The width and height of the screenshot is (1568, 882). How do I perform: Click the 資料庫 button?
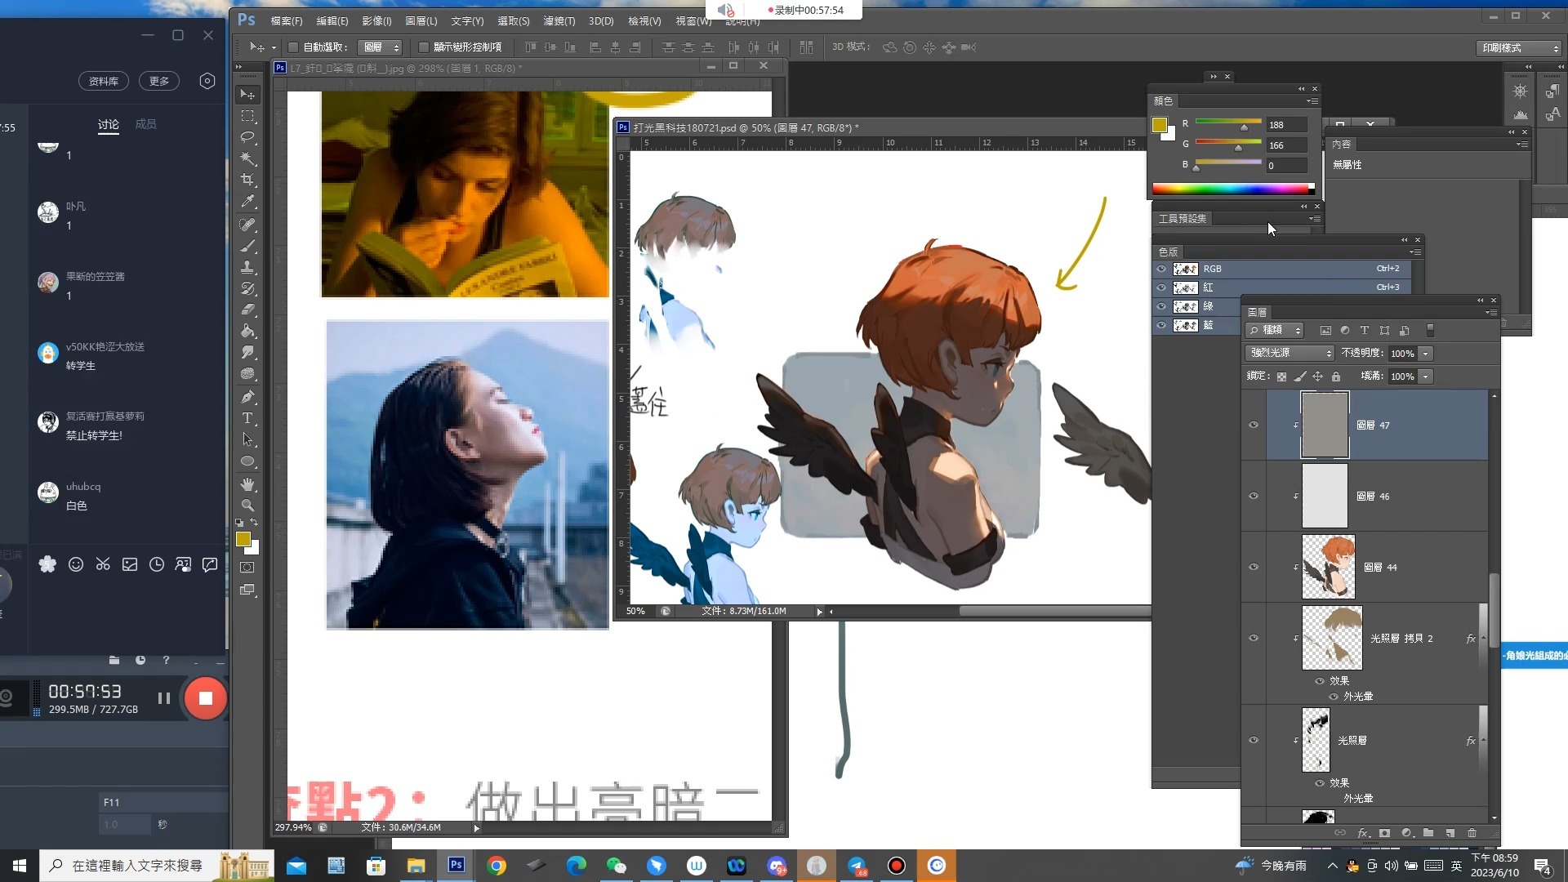click(104, 81)
